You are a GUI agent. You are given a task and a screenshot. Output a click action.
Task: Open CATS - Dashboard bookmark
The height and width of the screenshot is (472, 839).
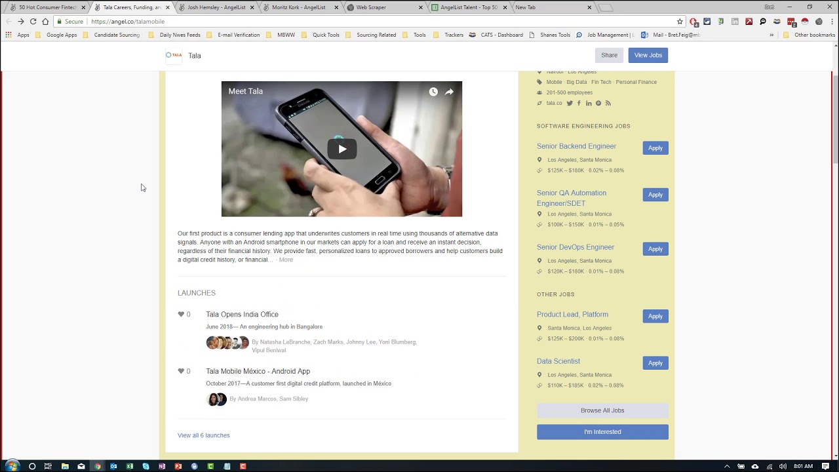coord(496,35)
